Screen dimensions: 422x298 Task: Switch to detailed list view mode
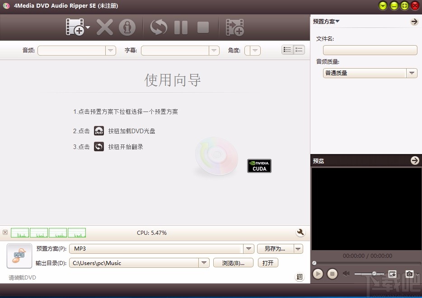[287, 49]
